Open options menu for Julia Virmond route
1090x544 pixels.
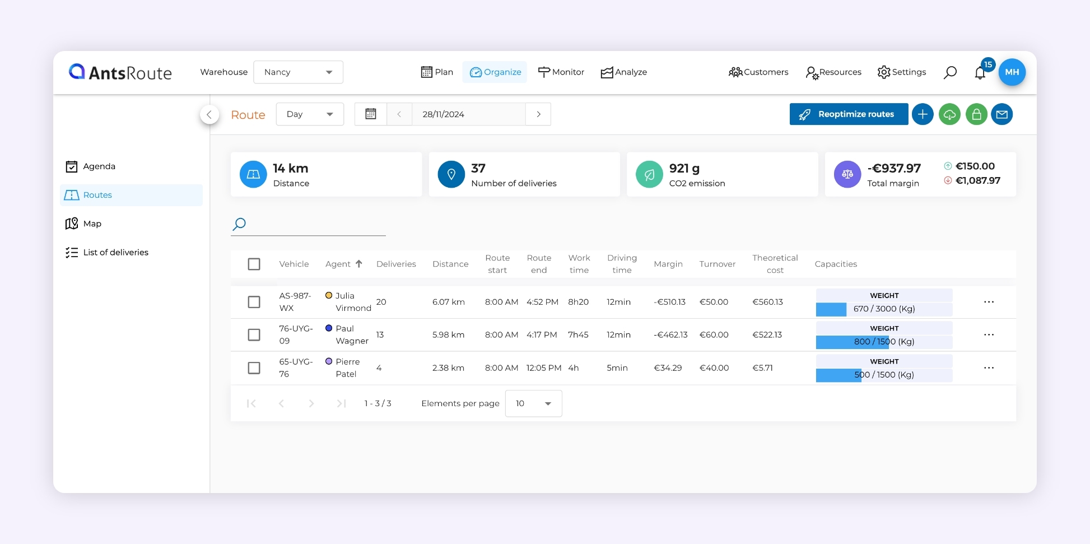tap(989, 302)
